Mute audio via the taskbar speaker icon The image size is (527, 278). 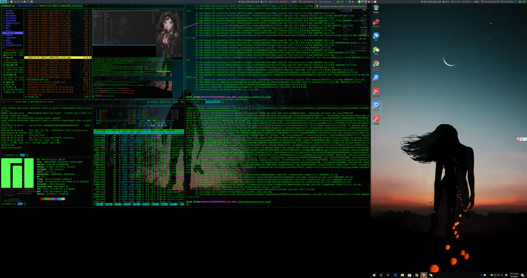click(x=498, y=275)
